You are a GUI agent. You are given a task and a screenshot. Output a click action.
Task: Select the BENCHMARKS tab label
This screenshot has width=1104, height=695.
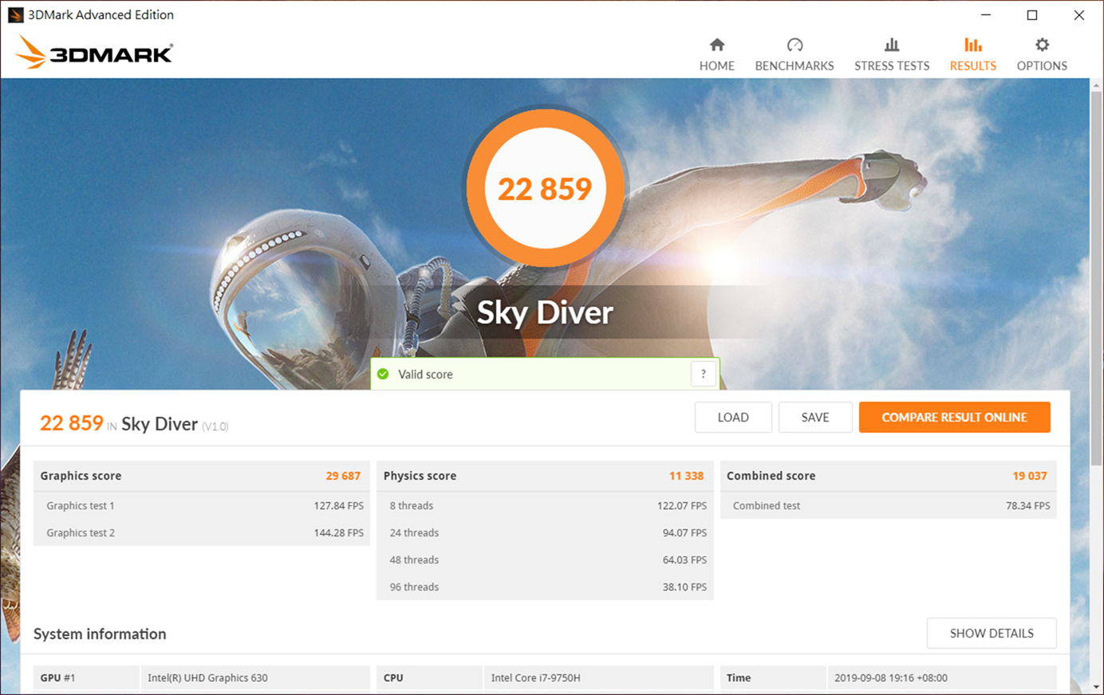point(794,66)
